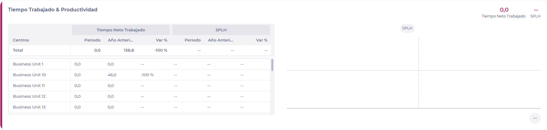Select the Tiempo Neto Trabajado column group header
The height and width of the screenshot is (130, 547).
point(121,30)
